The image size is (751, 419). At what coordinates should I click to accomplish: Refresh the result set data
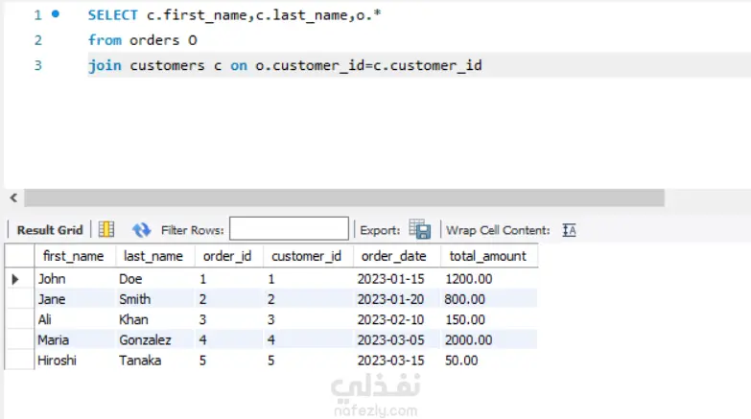click(142, 230)
